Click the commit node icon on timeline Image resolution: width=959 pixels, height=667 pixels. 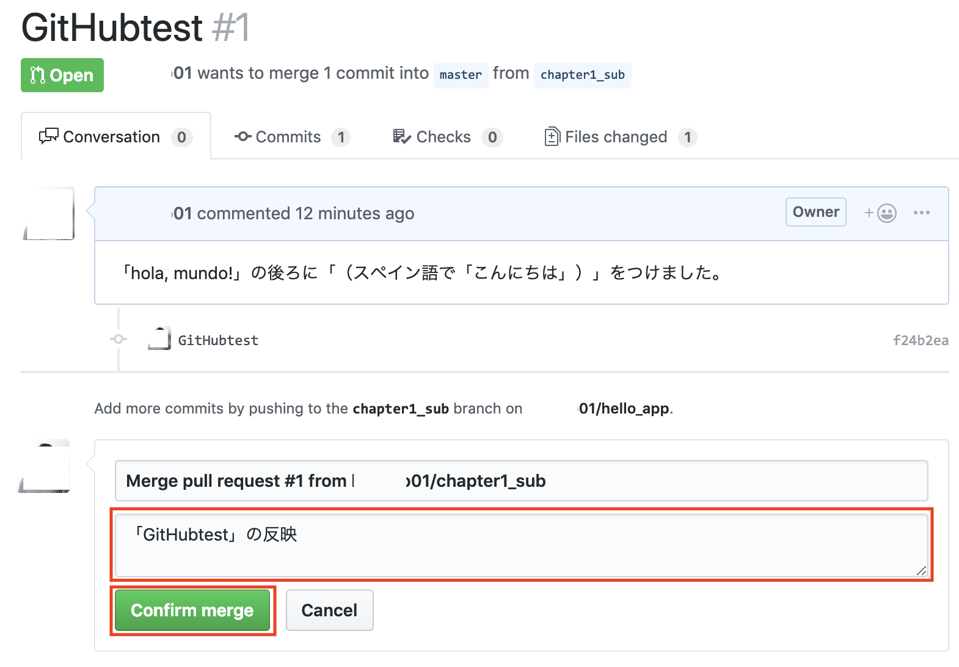119,339
